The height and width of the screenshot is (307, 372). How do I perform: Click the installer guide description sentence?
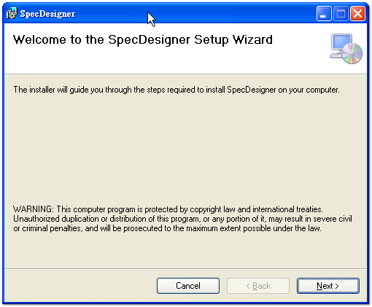coord(177,90)
